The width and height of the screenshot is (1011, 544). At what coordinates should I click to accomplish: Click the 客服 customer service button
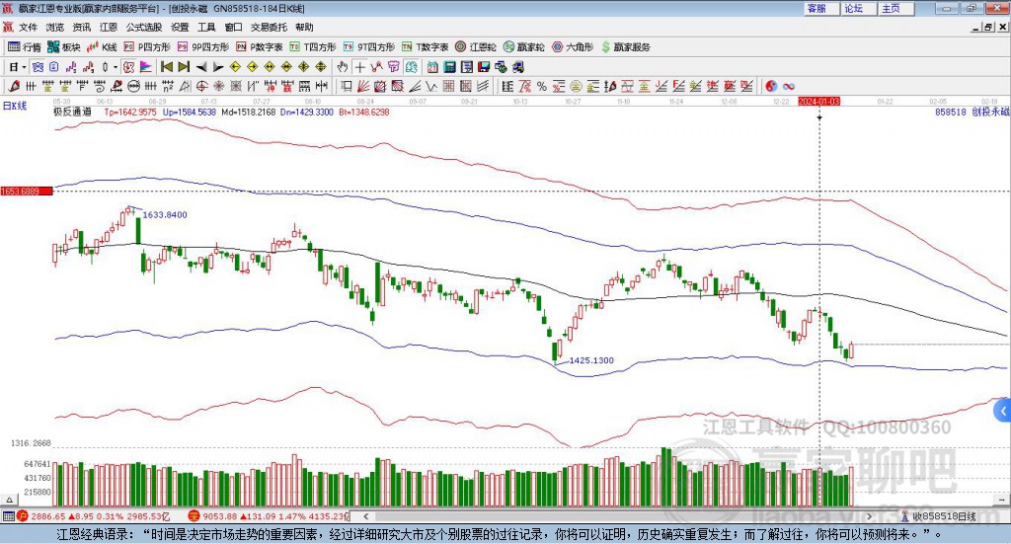(817, 8)
